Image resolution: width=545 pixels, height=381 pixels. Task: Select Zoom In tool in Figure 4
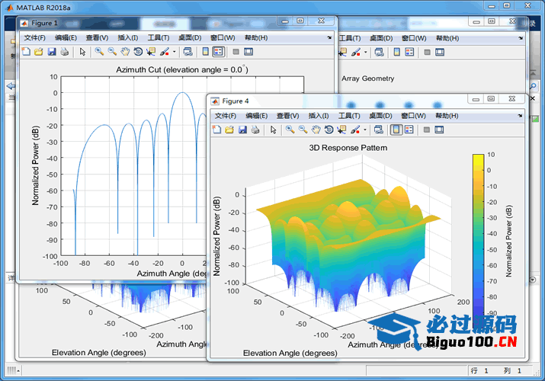290,130
